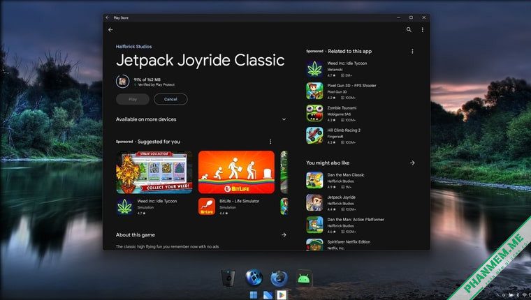Open Pixel Gun 3D app icon

[x=314, y=91]
